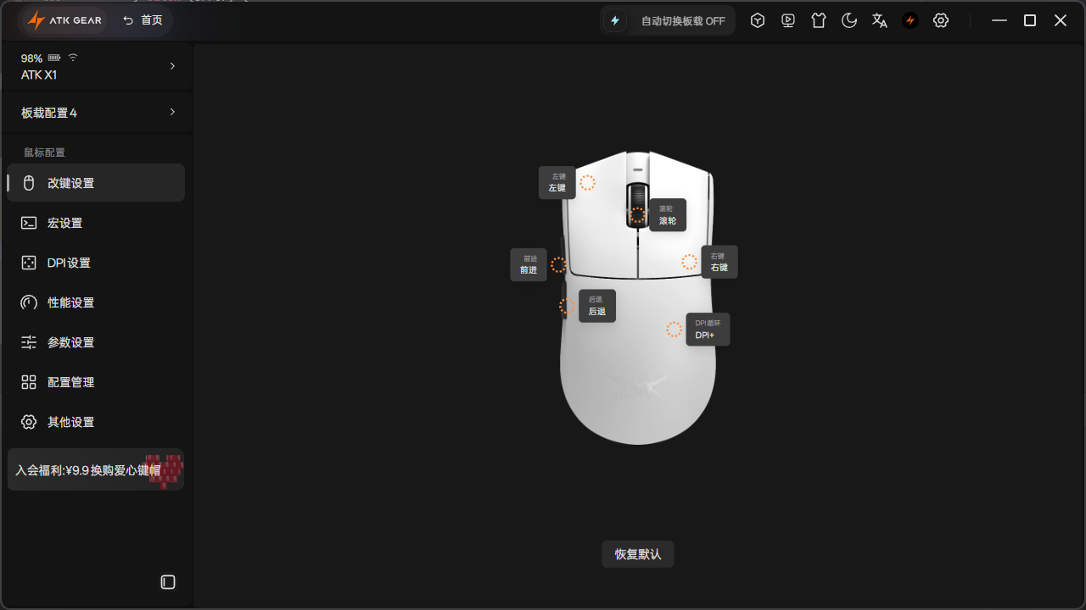
Task: Select the 改键设置 menu item
Action: pyautogui.click(x=96, y=183)
